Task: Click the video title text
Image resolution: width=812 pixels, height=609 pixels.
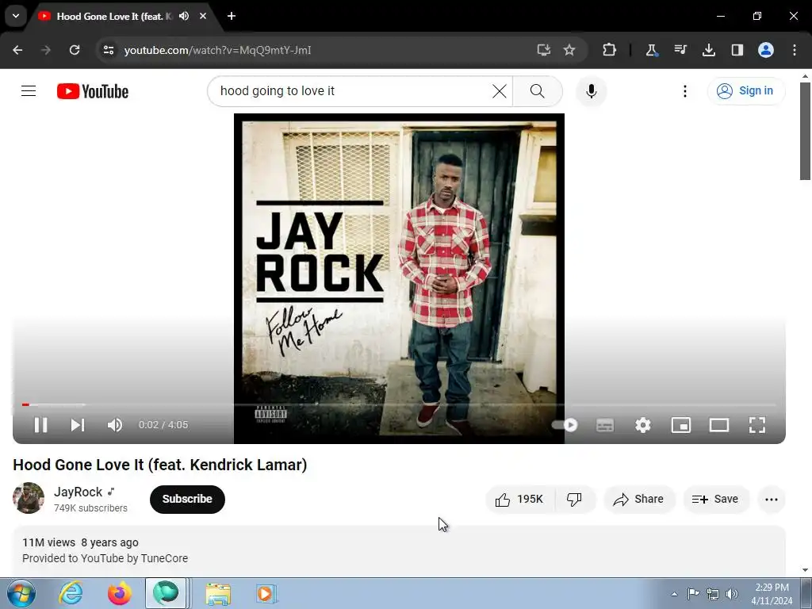Action: tap(160, 465)
